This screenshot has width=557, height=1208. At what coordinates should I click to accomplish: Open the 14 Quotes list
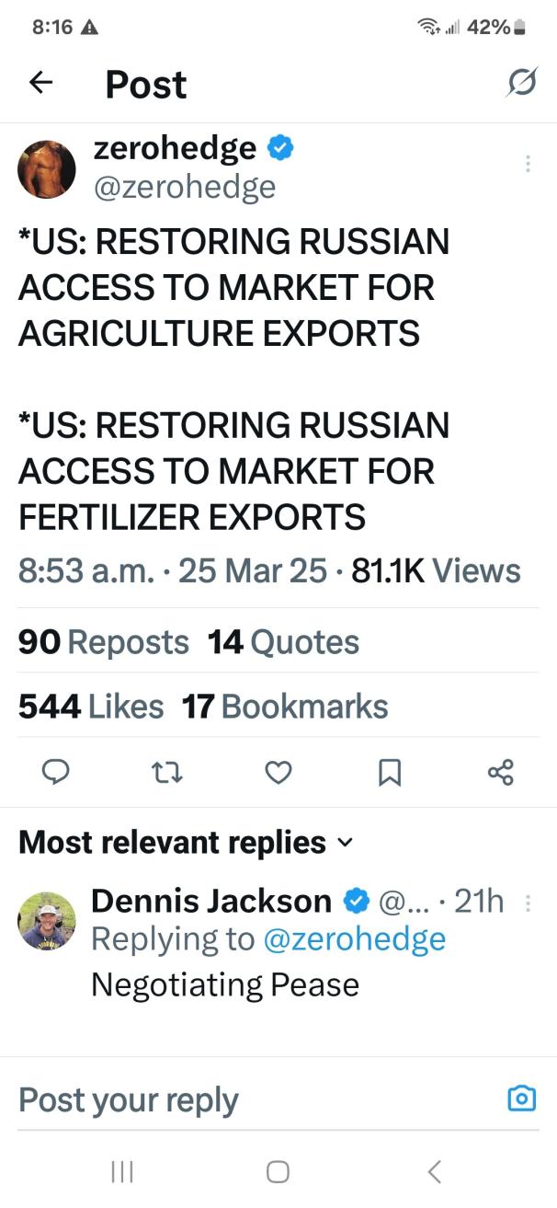click(283, 642)
